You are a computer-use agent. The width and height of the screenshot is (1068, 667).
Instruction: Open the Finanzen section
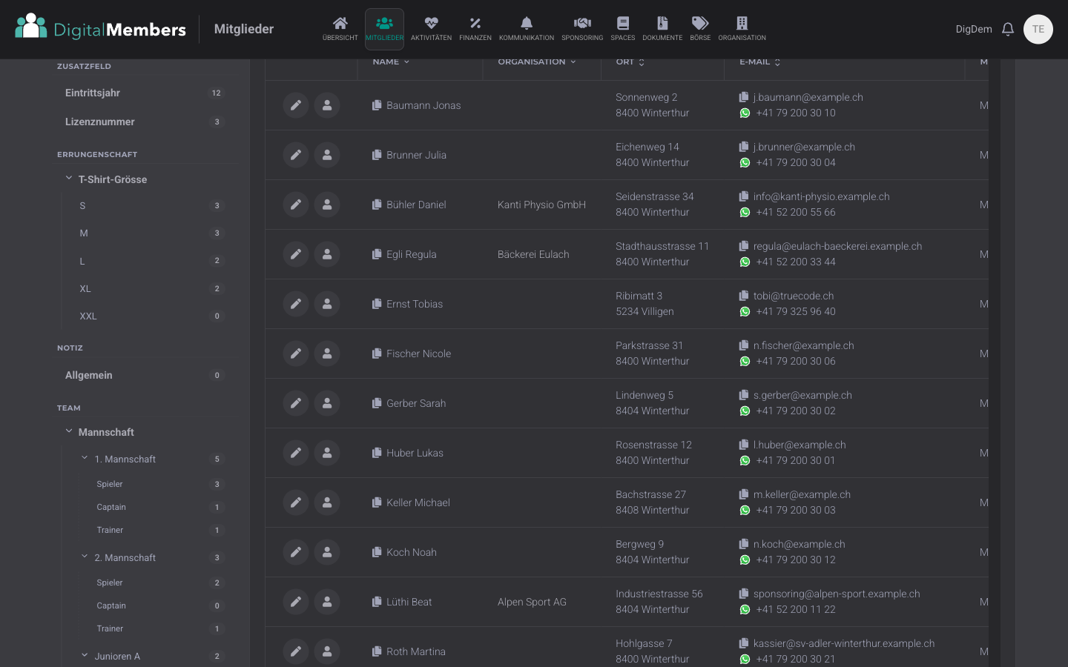pyautogui.click(x=475, y=29)
